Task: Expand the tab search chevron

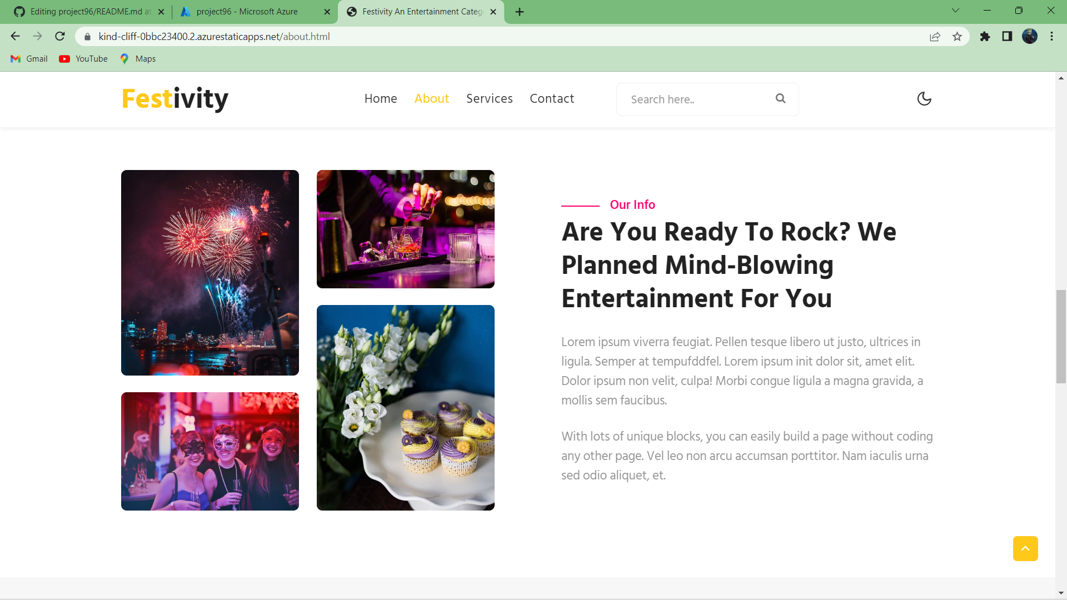Action: [955, 11]
